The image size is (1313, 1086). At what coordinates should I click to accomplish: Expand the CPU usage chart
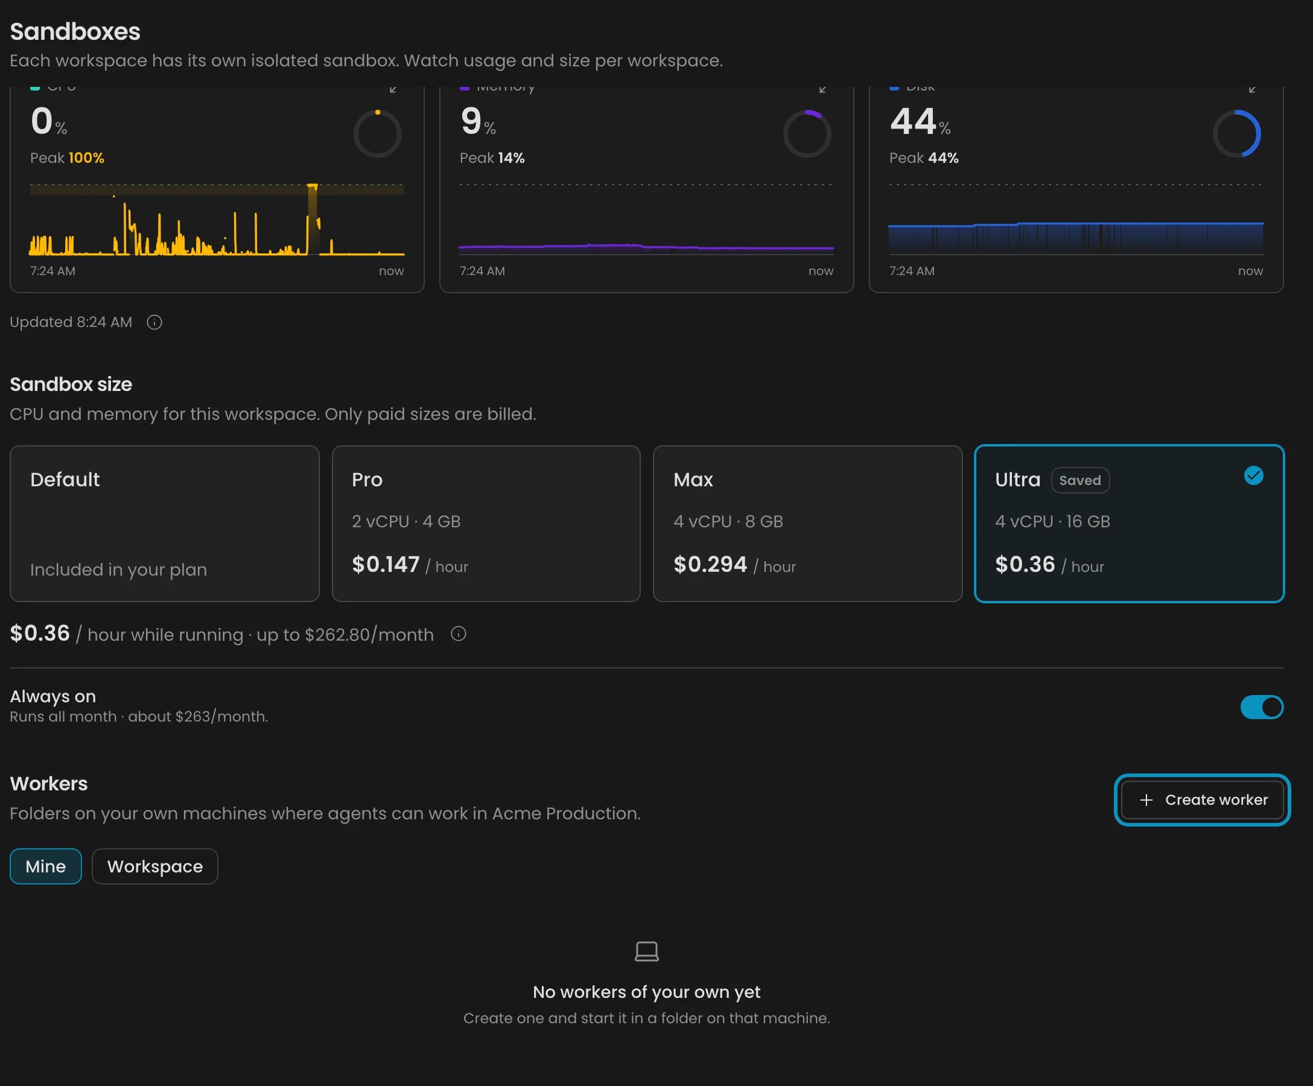[x=393, y=89]
